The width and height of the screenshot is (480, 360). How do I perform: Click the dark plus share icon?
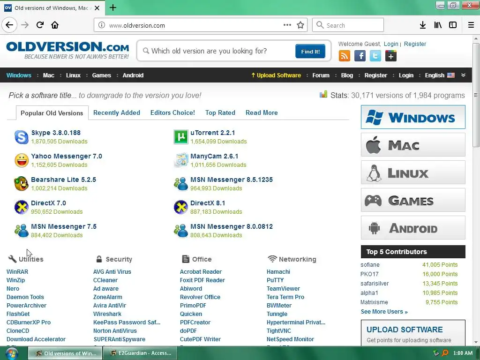(x=391, y=56)
